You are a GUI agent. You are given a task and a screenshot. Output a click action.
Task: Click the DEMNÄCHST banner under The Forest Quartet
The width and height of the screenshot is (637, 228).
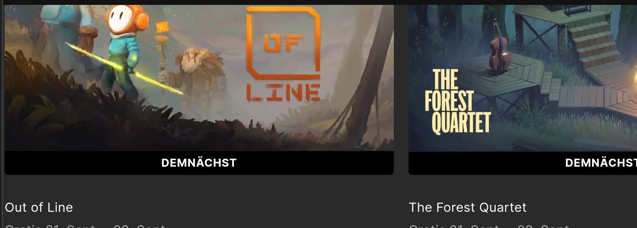click(x=523, y=163)
